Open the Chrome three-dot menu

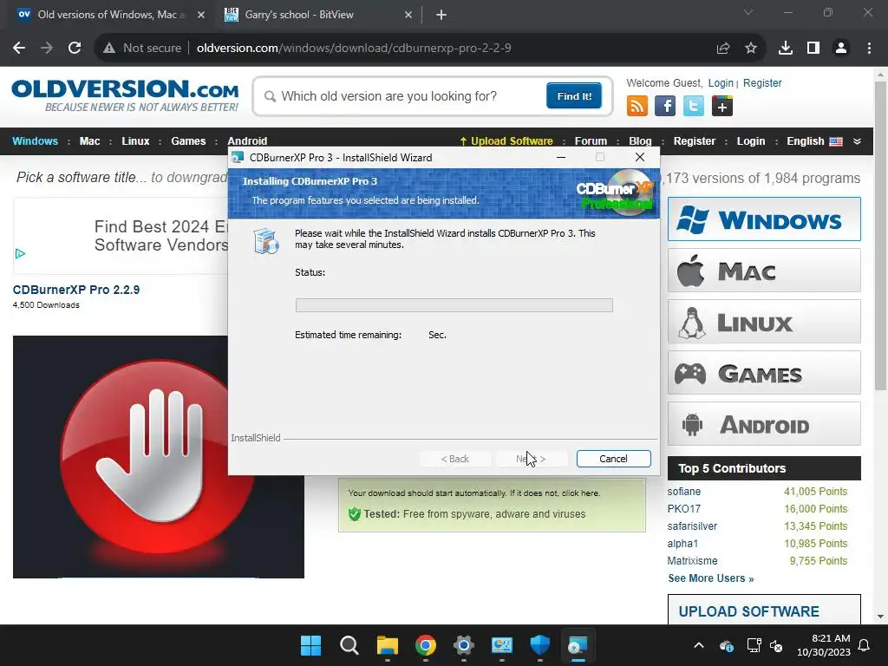coord(869,49)
